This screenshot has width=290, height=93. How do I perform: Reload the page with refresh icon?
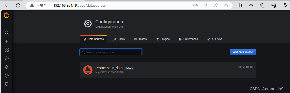pos(18,5)
